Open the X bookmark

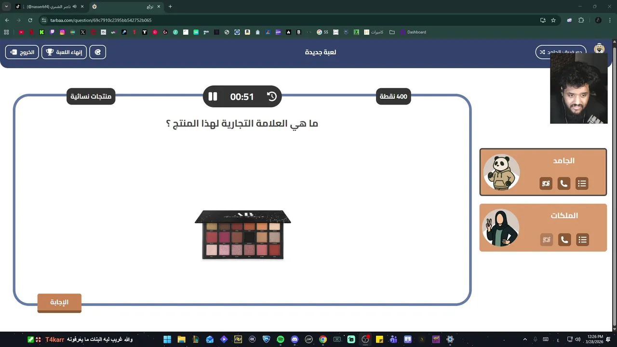click(x=83, y=32)
